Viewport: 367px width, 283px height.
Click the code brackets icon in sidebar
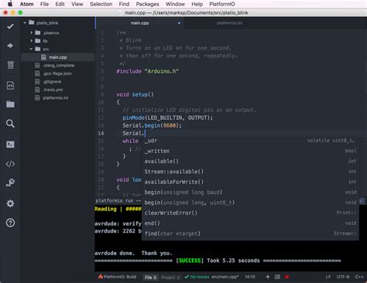[10, 164]
